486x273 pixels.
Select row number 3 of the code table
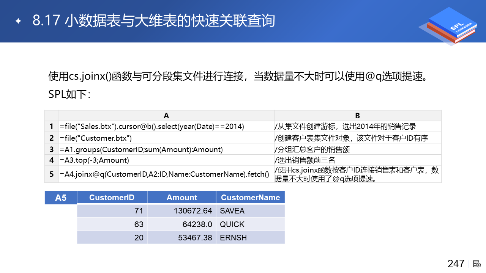tap(52, 149)
